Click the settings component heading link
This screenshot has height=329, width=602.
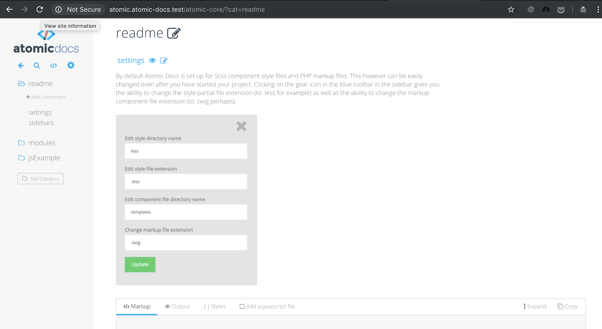pyautogui.click(x=131, y=60)
